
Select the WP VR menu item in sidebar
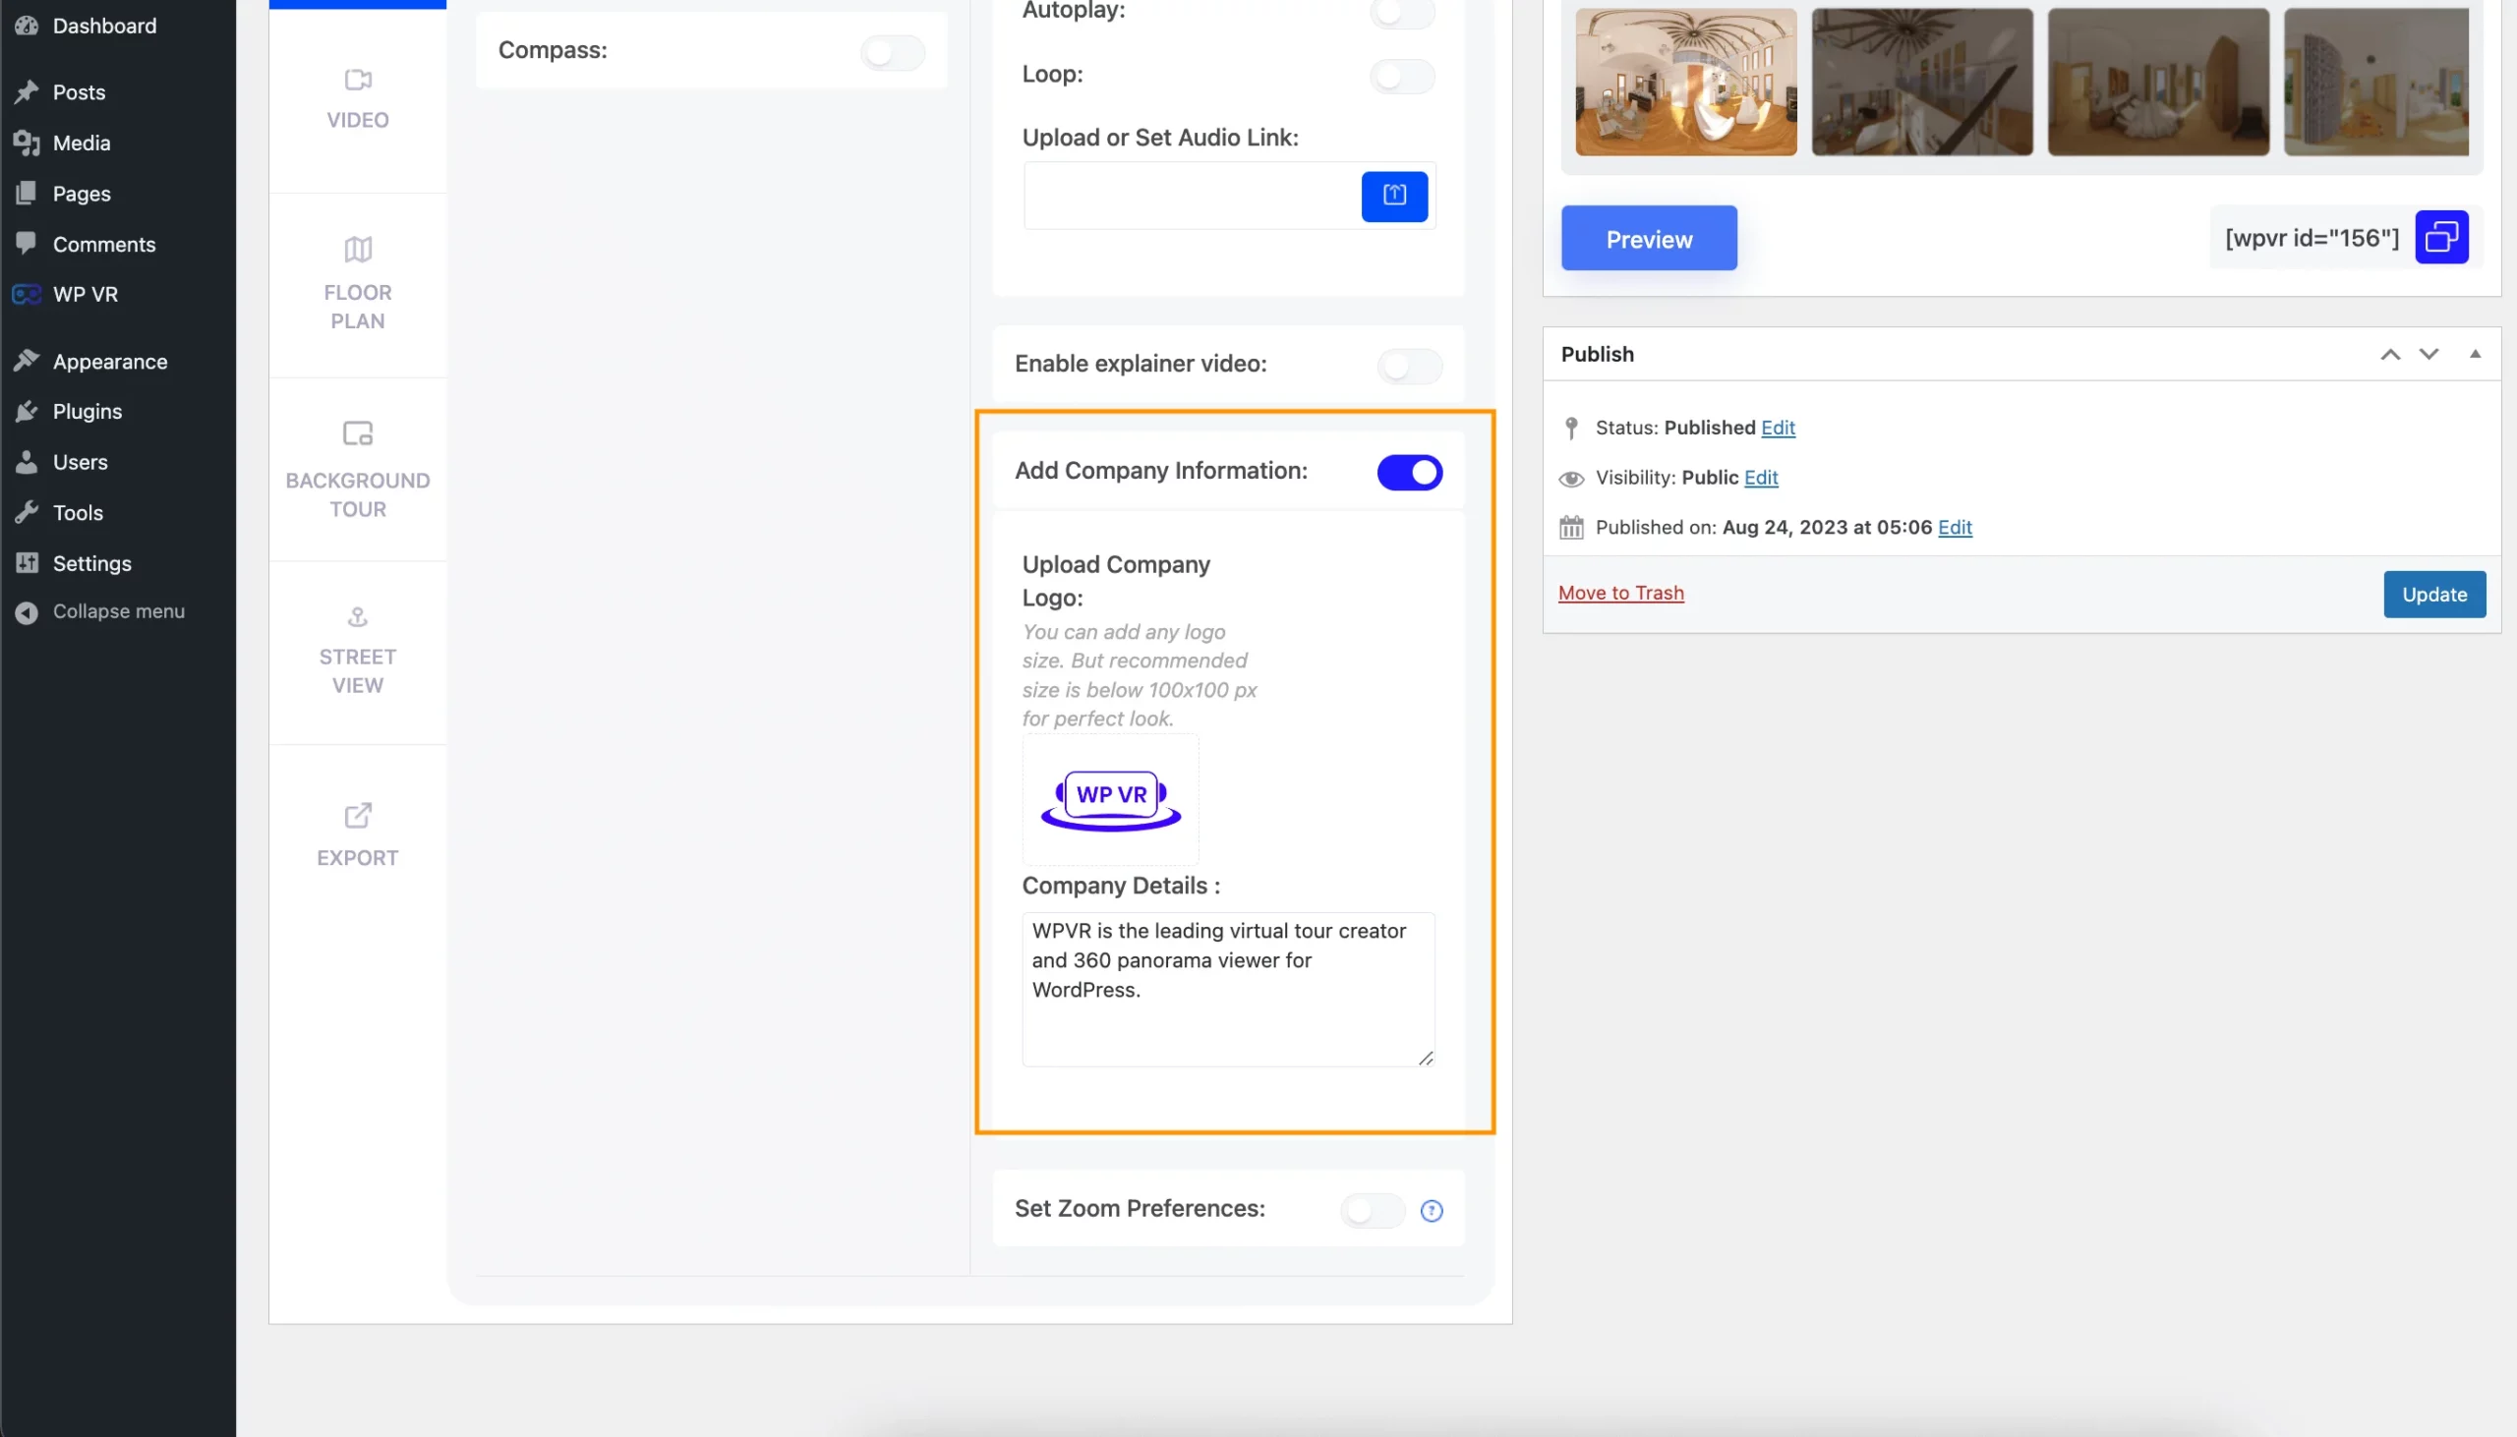(x=85, y=292)
